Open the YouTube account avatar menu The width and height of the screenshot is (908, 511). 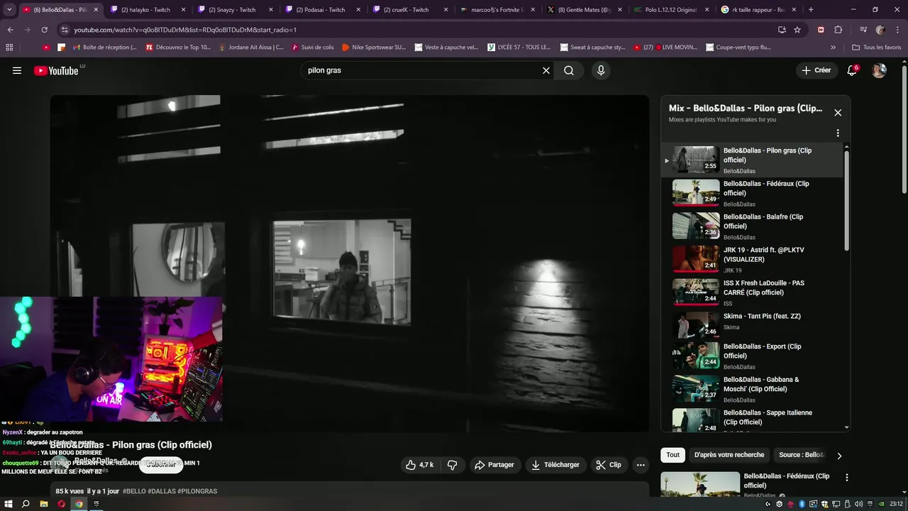(x=879, y=70)
